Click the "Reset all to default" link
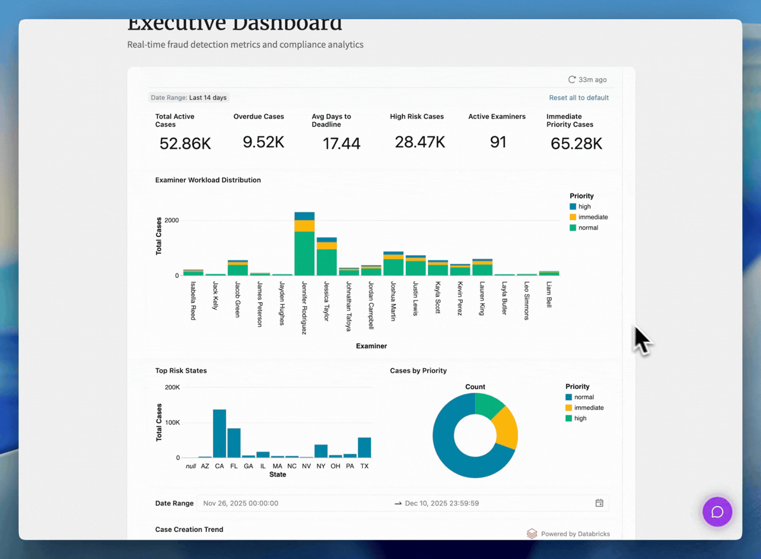This screenshot has height=559, width=761. point(578,97)
